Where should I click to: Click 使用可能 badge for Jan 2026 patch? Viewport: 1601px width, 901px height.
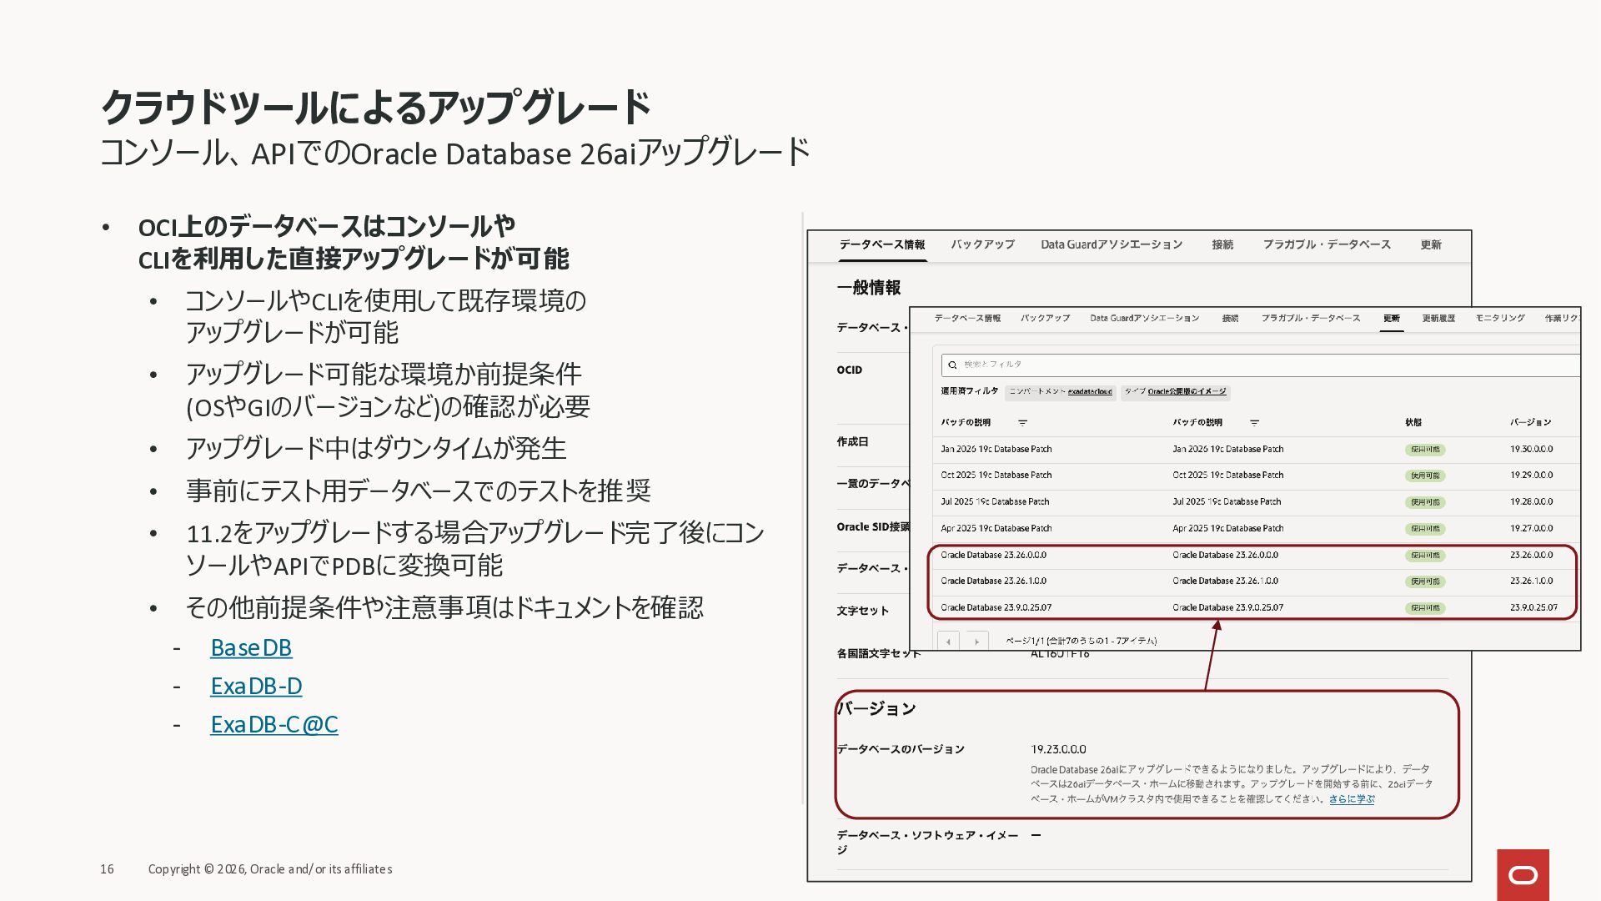coord(1424,450)
